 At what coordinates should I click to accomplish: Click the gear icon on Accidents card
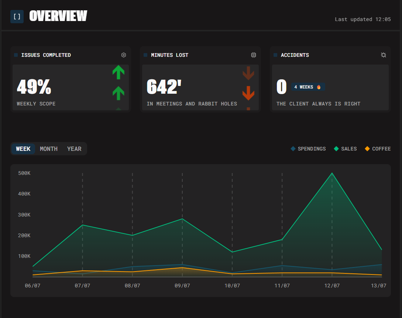[384, 55]
